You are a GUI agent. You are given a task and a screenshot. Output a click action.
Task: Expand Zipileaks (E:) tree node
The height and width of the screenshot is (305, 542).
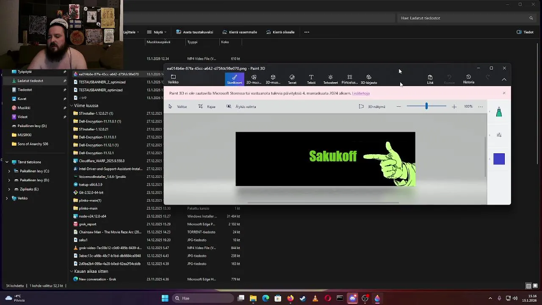click(9, 189)
